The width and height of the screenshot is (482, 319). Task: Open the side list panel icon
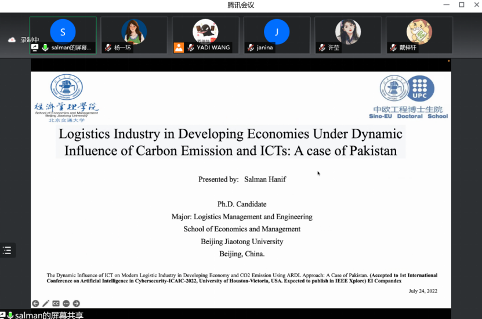pos(7,250)
